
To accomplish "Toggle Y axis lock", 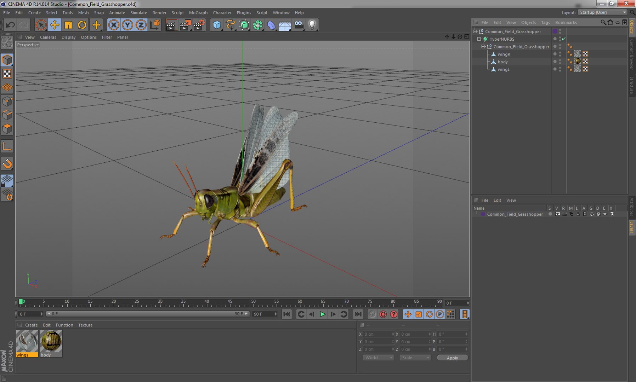I will click(127, 25).
